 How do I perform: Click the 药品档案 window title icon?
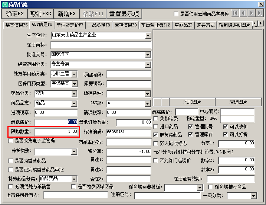[x=4, y=4]
